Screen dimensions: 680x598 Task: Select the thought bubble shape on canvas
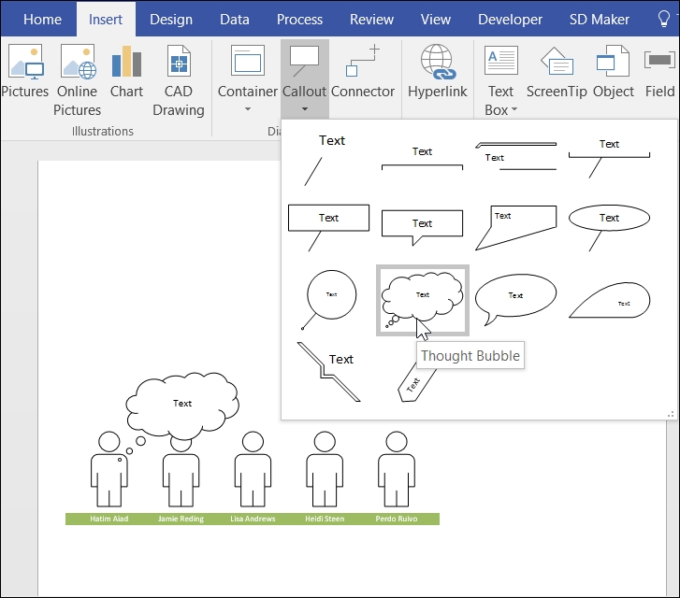click(x=182, y=406)
